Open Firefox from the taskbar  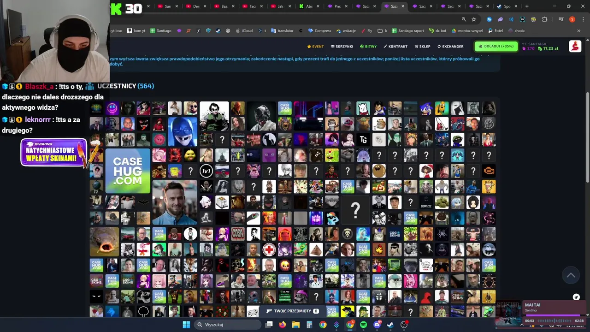click(x=282, y=325)
